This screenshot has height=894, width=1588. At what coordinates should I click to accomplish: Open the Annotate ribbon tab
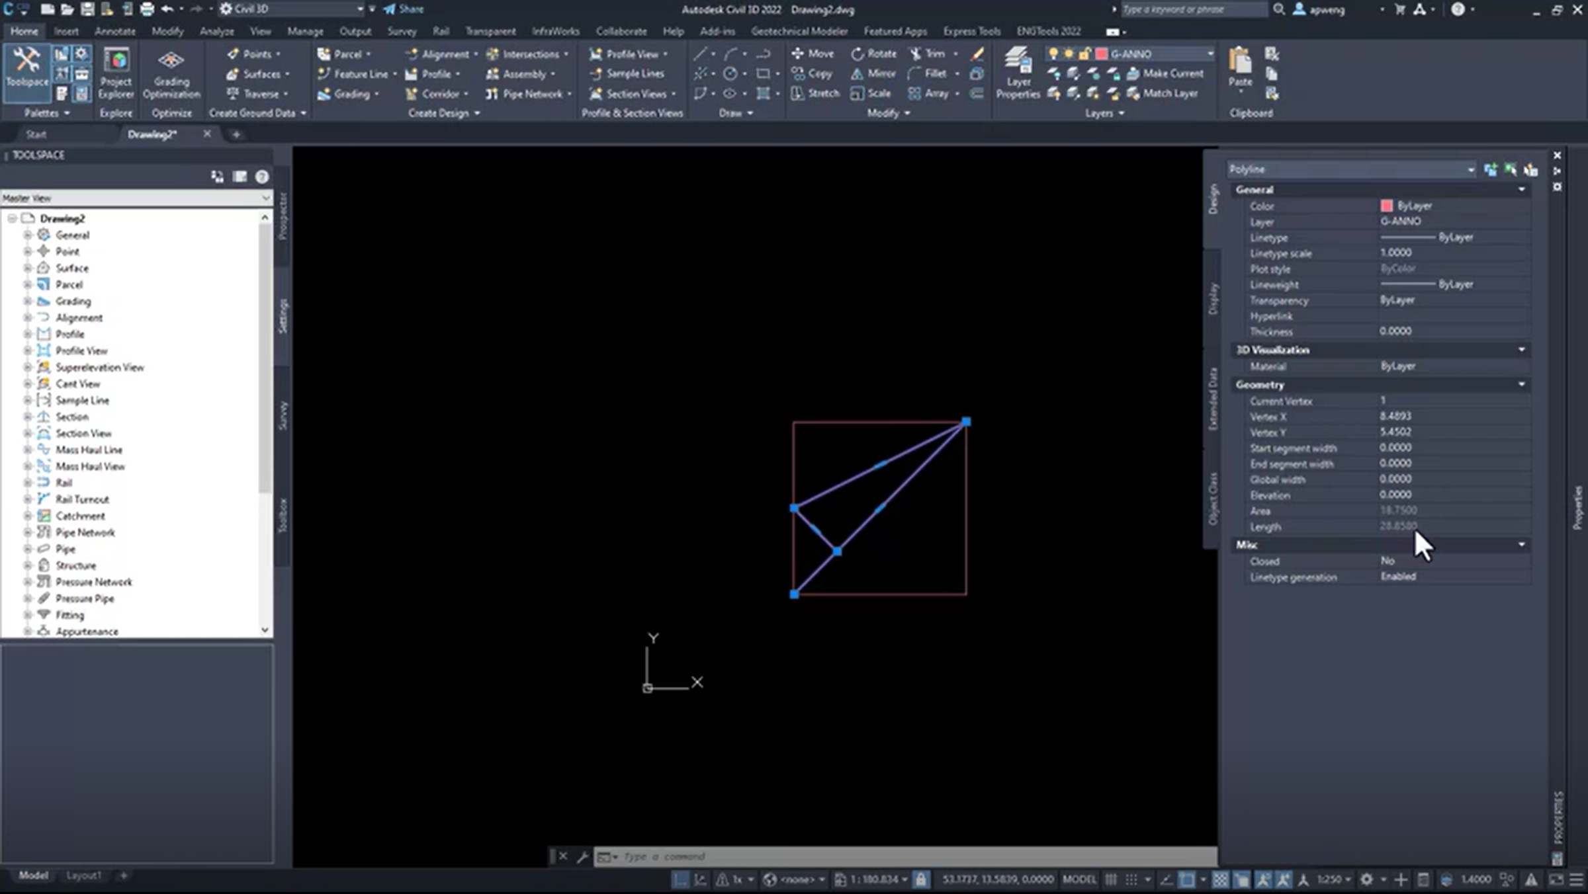point(114,31)
